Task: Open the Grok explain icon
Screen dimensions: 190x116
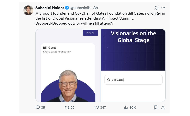Action: 157,8
